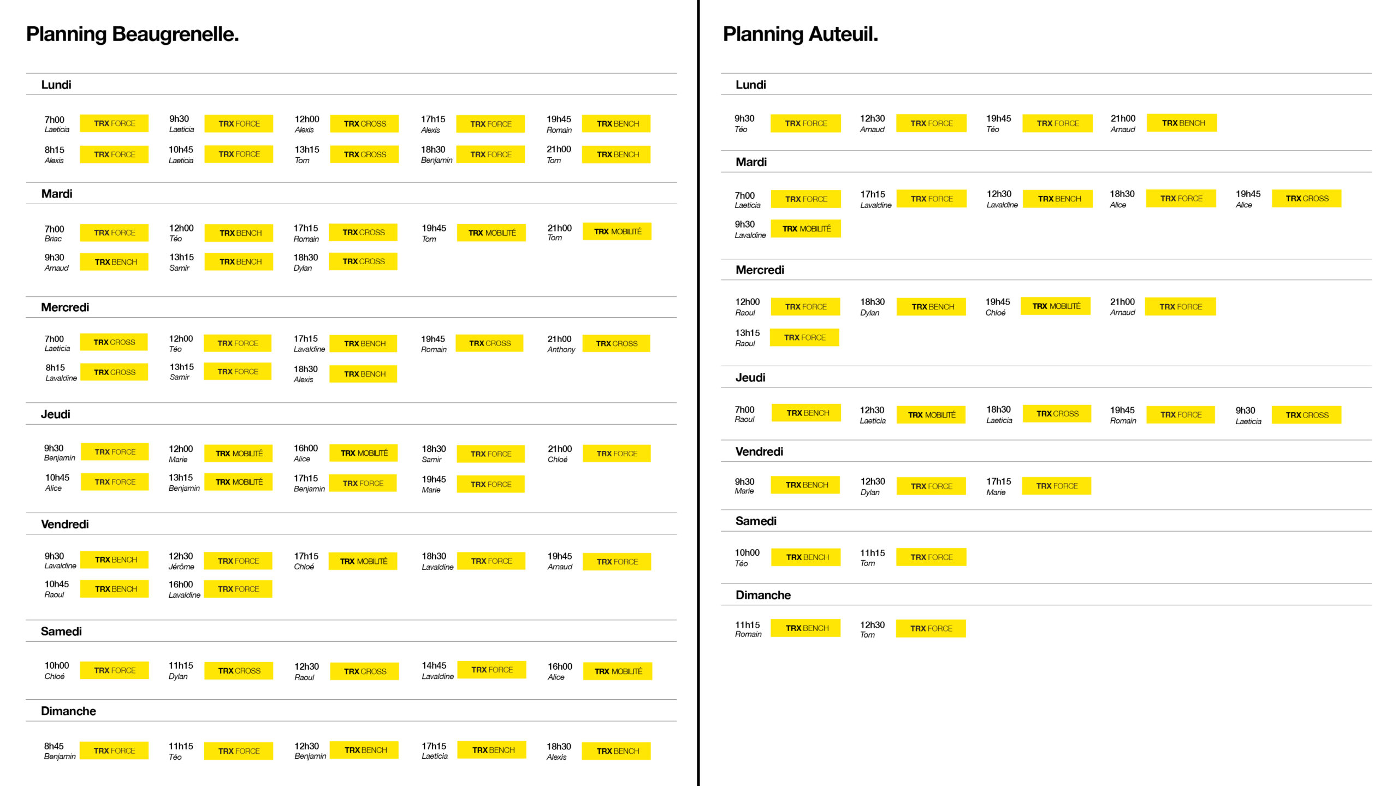
Task: Open Auteuil Mardi 9h30 TRX MOBILITÉ with Lavaldine
Action: click(x=806, y=229)
